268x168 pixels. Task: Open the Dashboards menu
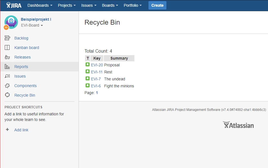40,5
